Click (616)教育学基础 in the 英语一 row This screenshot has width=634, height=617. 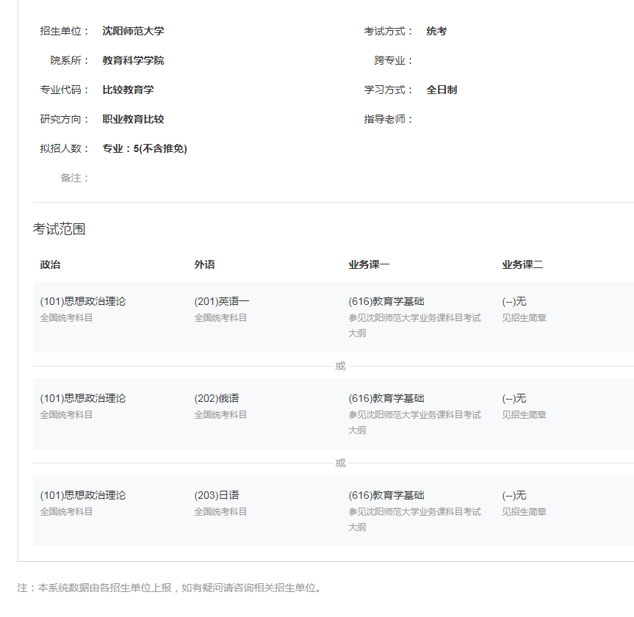click(386, 301)
